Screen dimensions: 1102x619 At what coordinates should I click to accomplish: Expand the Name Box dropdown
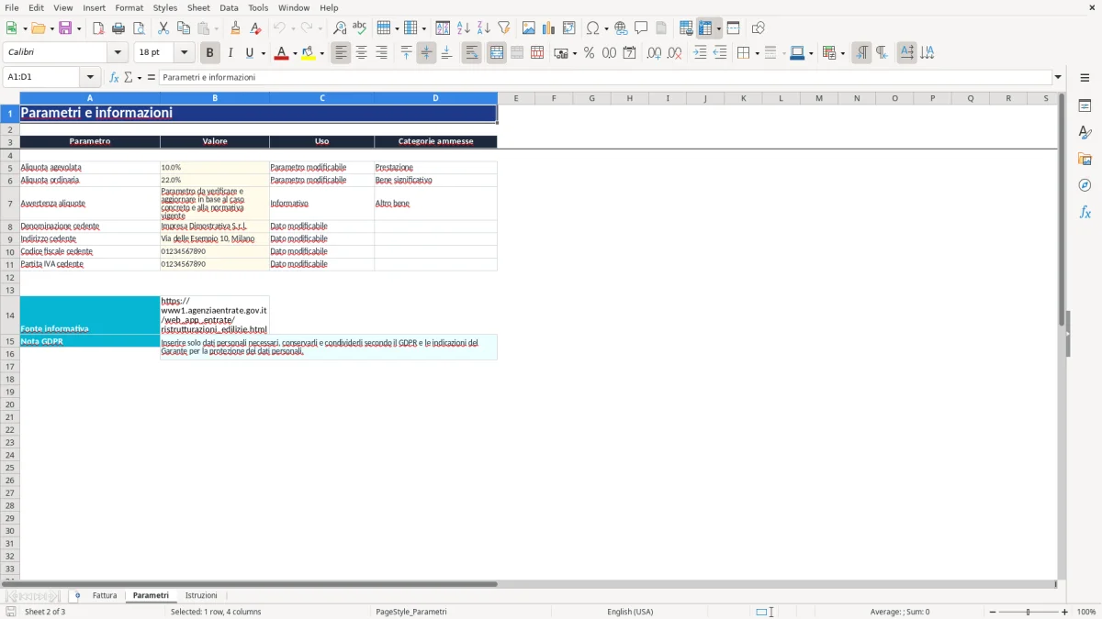pos(90,77)
